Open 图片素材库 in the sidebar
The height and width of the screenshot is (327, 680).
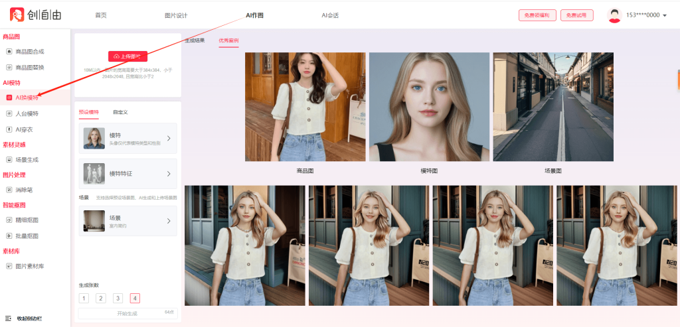click(x=29, y=266)
